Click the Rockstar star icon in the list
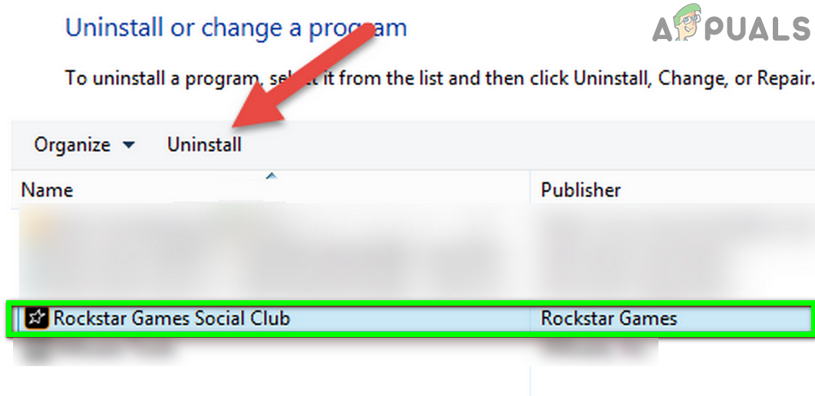Screen dimensions: 815x396 (x=37, y=318)
